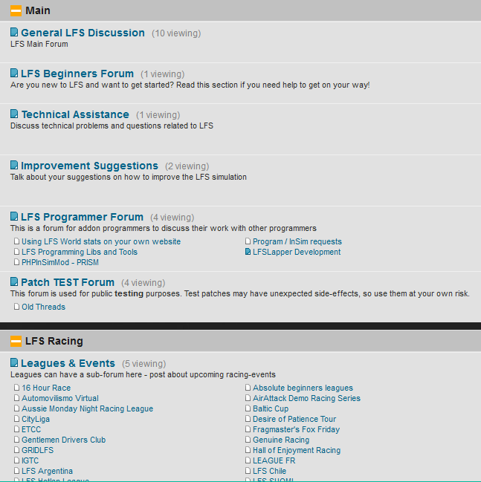Click the page icon beside 16 Hour Race
This screenshot has height=482, width=481.
click(x=16, y=388)
